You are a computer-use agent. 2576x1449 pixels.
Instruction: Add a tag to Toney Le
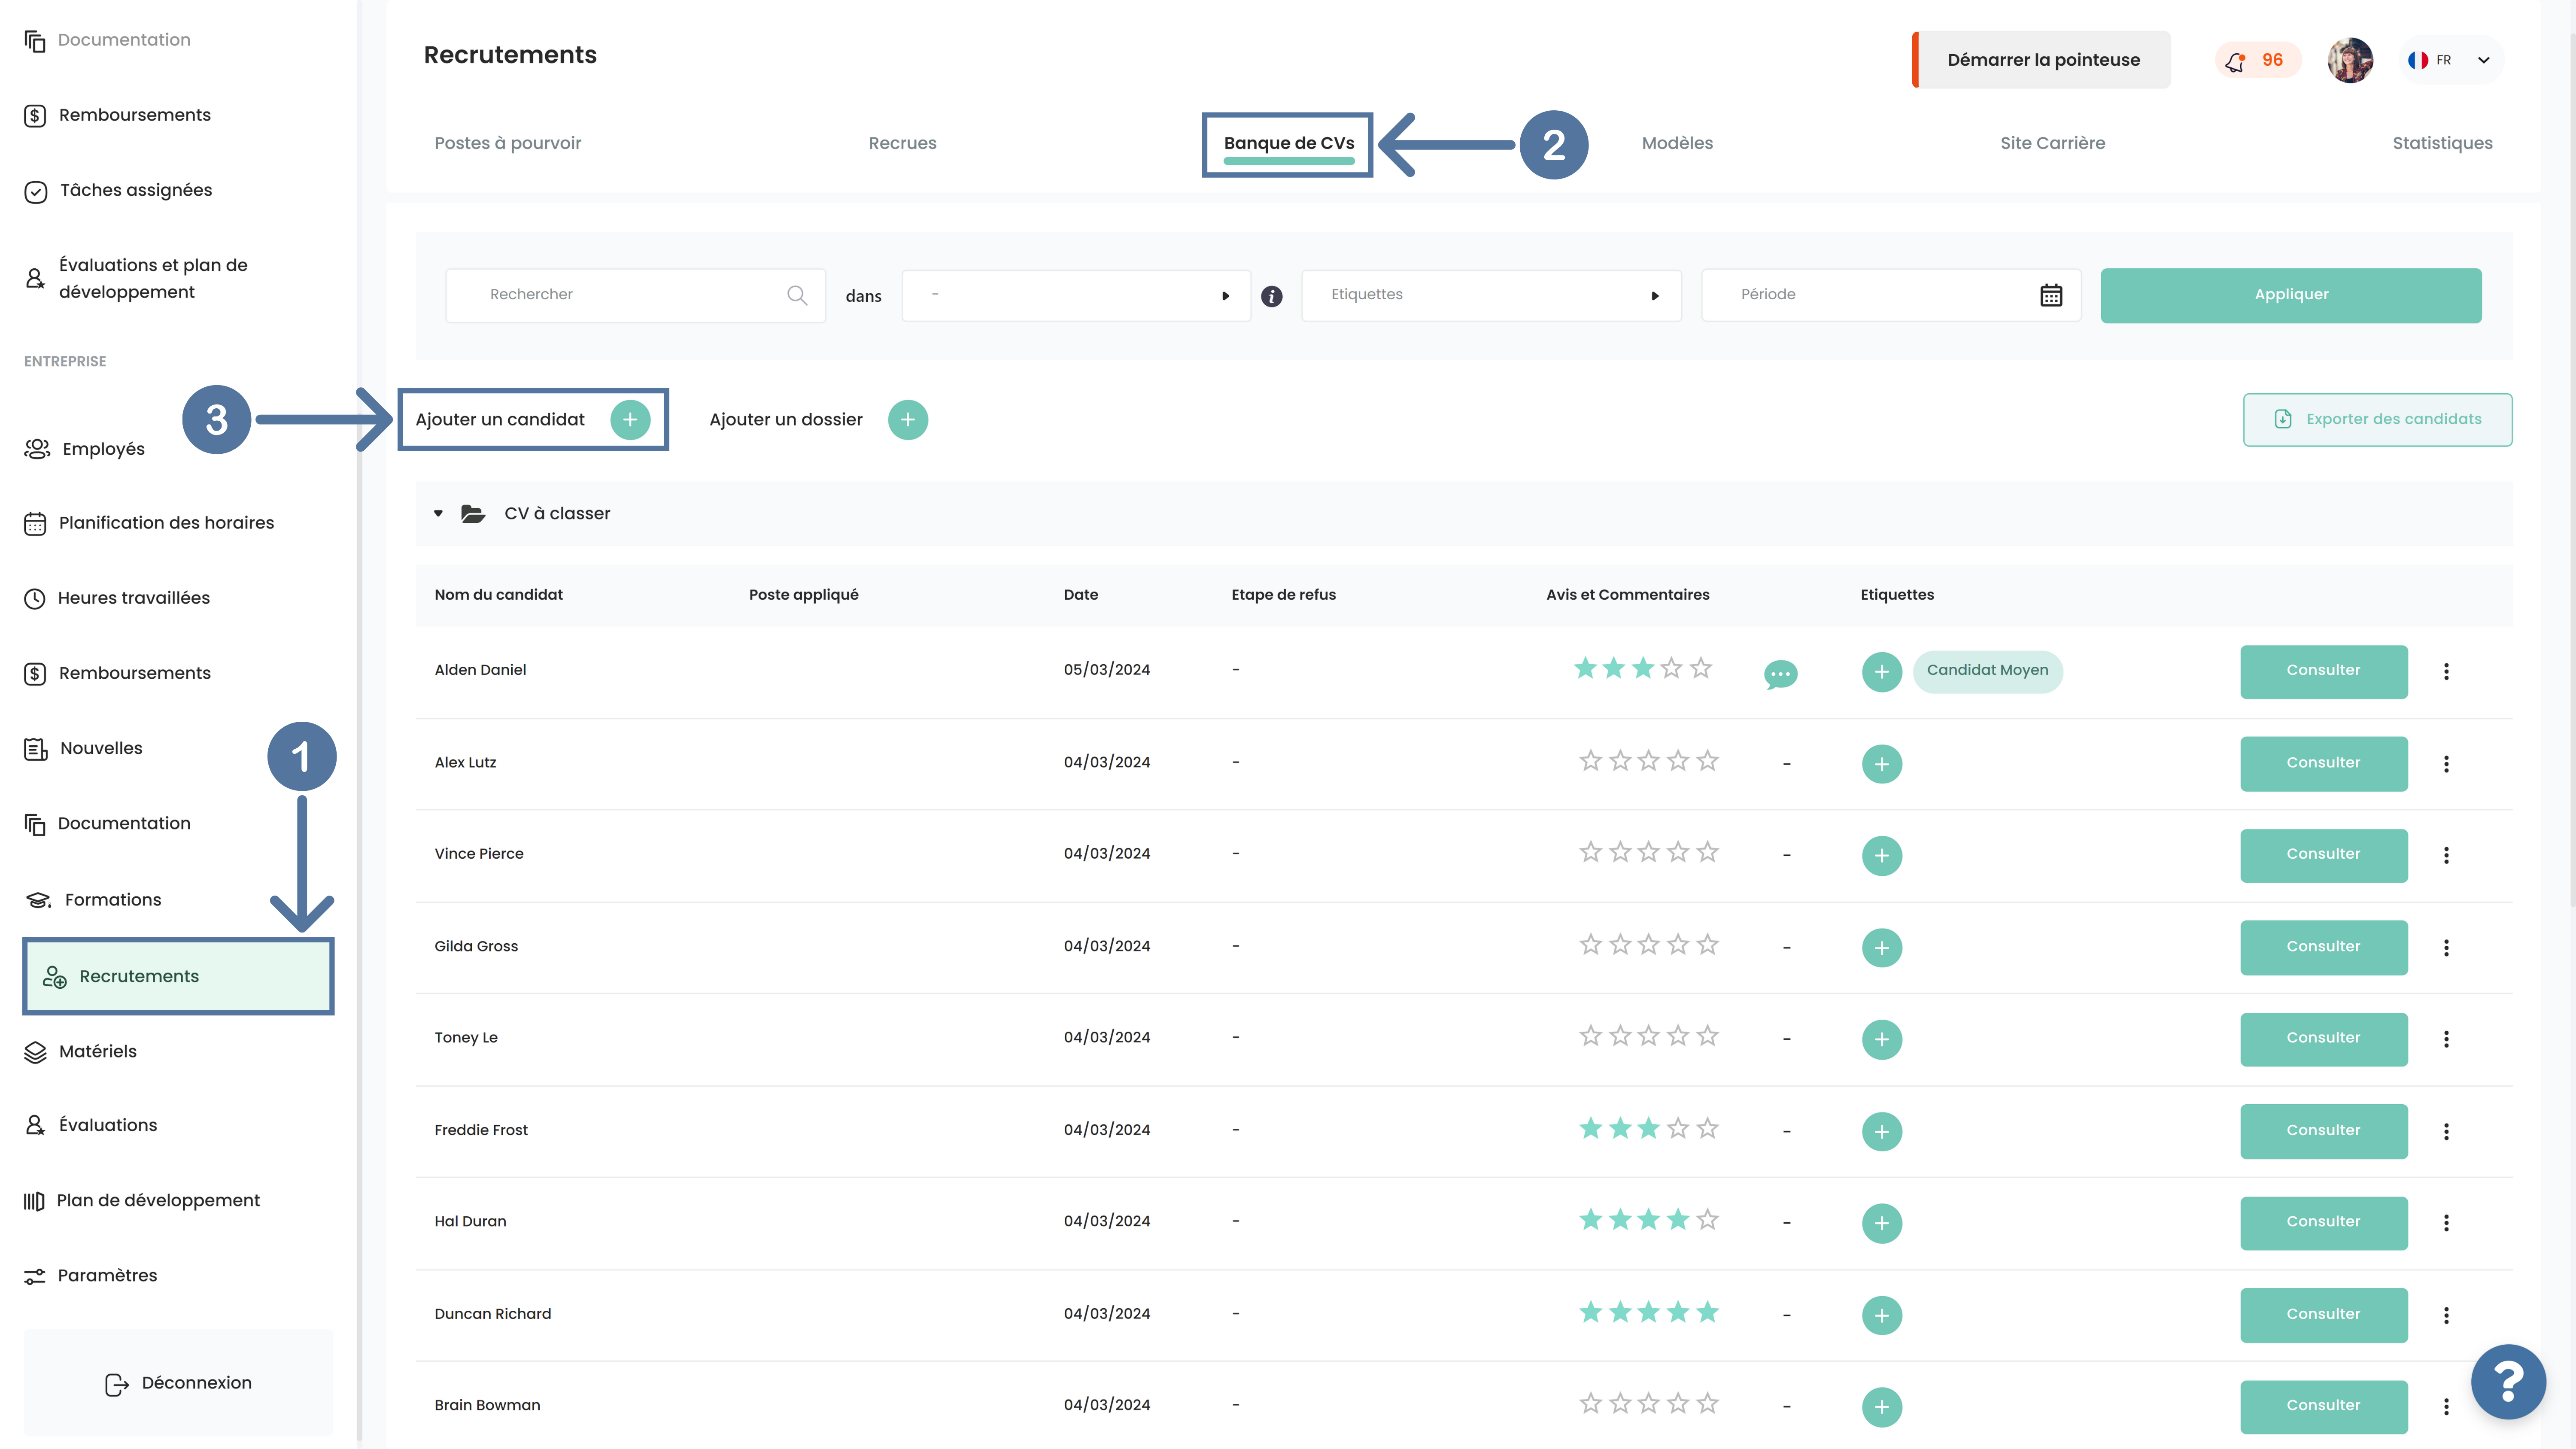point(1882,1039)
